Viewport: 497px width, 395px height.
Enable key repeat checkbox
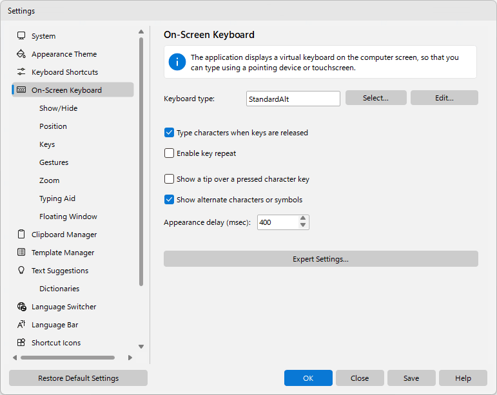click(x=170, y=153)
